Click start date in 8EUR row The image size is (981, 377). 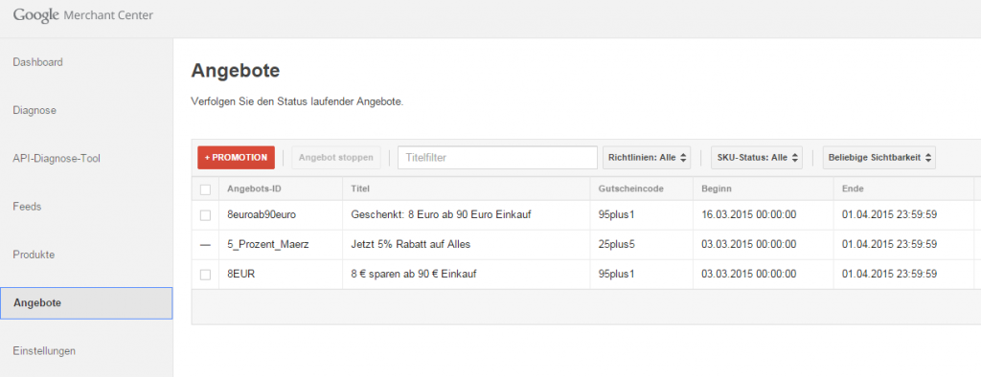click(x=749, y=274)
